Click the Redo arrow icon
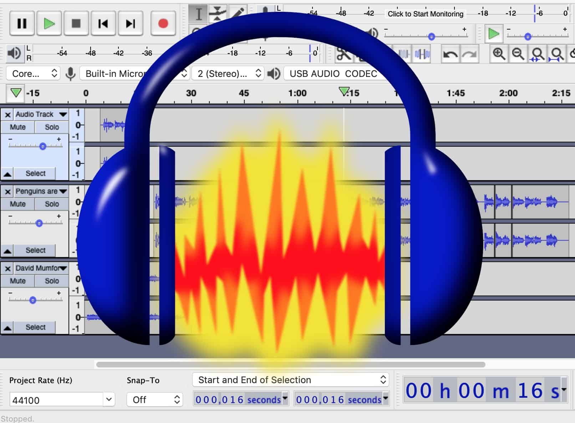This screenshot has width=575, height=423. (x=469, y=54)
